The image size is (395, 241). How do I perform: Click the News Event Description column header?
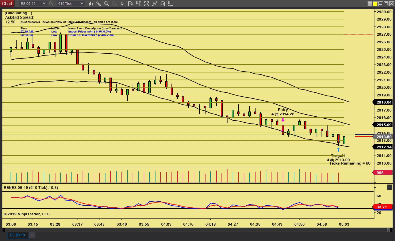click(x=95, y=29)
